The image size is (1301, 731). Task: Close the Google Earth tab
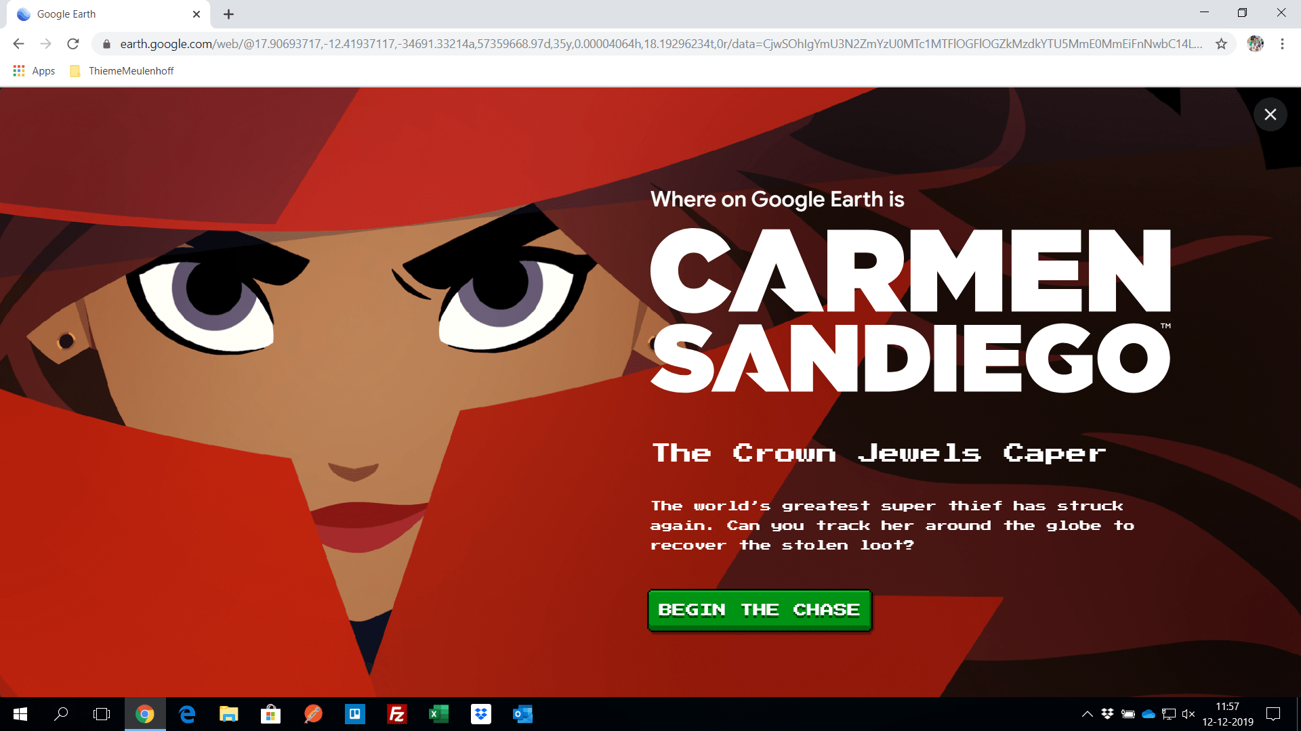pos(197,14)
